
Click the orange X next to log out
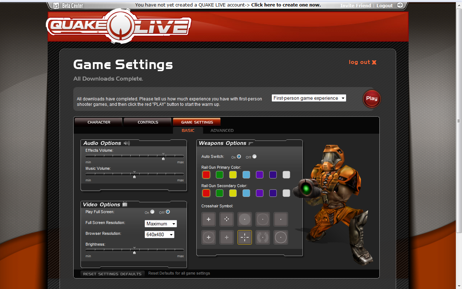click(x=374, y=62)
